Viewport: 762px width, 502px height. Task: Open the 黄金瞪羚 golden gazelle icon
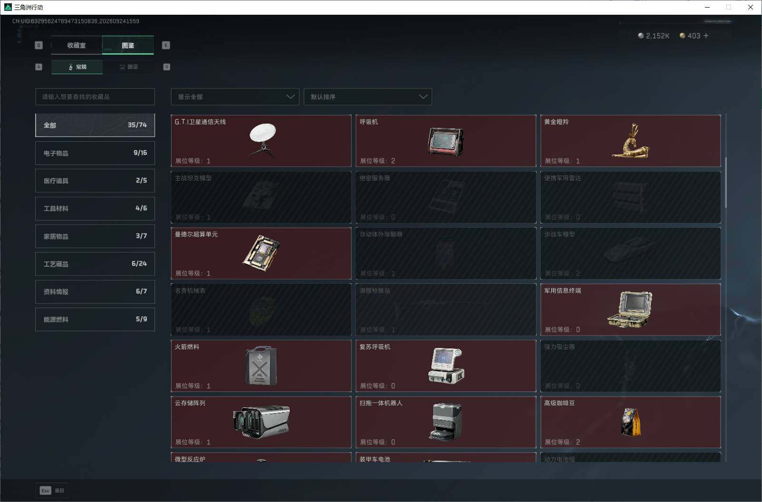(631, 141)
